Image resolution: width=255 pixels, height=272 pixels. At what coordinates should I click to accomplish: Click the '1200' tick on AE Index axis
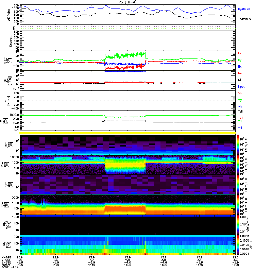[15, 5]
